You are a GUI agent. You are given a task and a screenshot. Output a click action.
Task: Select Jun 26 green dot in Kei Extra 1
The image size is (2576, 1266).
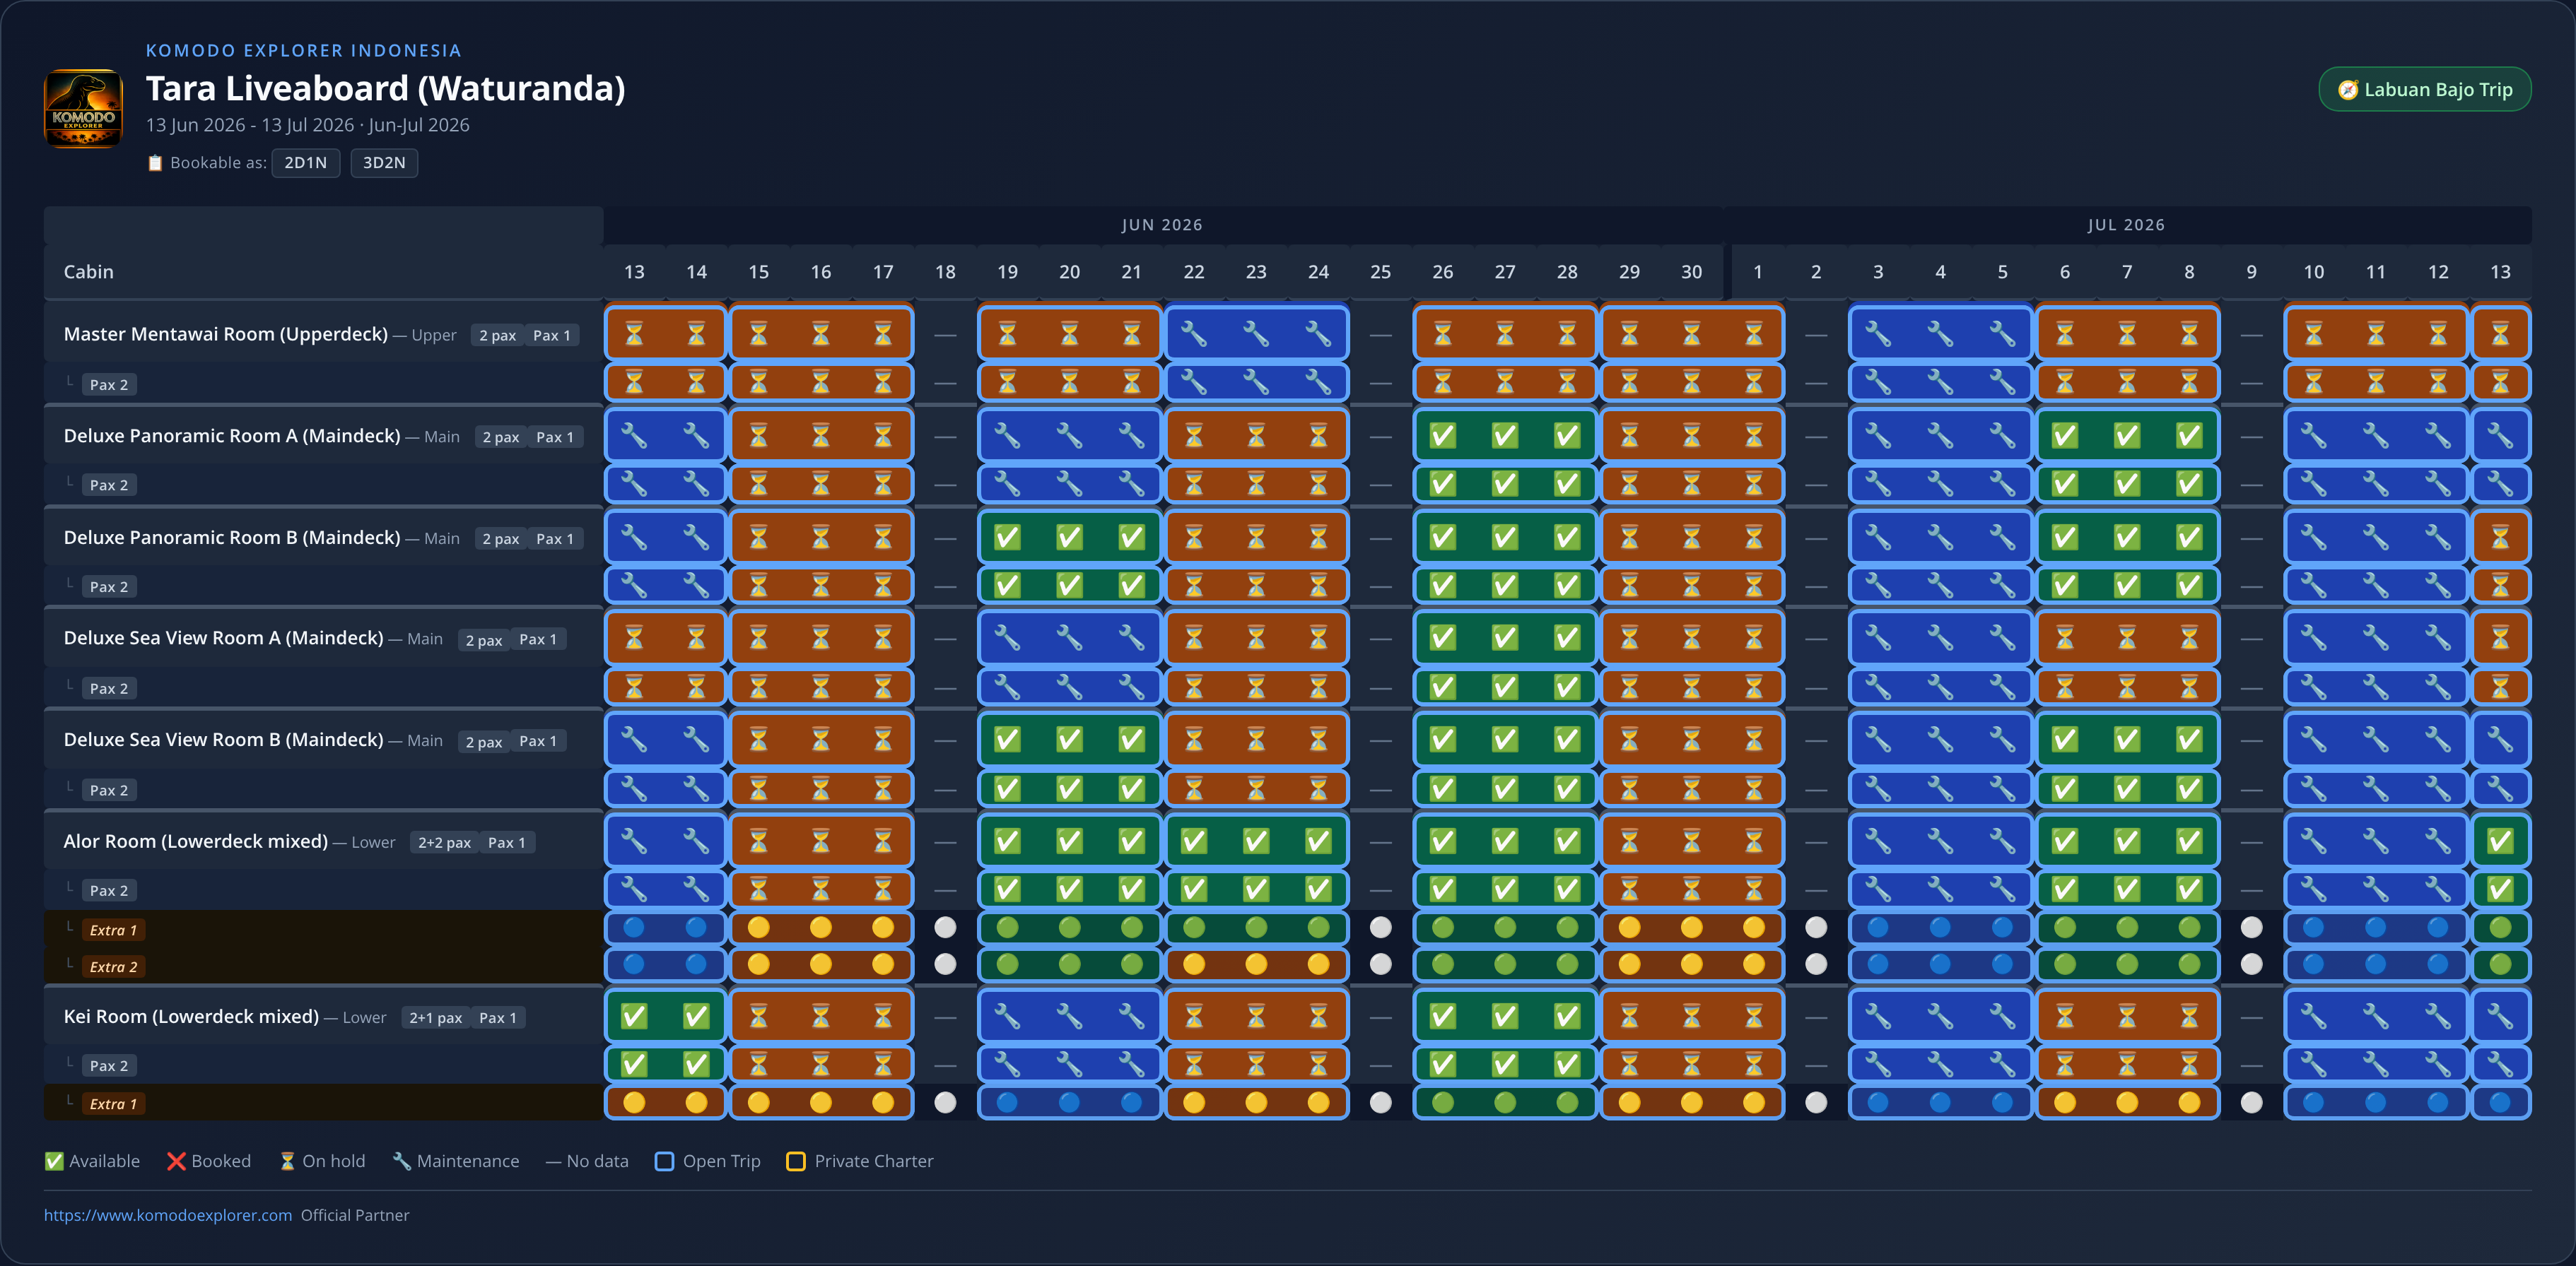pyautogui.click(x=1443, y=1102)
